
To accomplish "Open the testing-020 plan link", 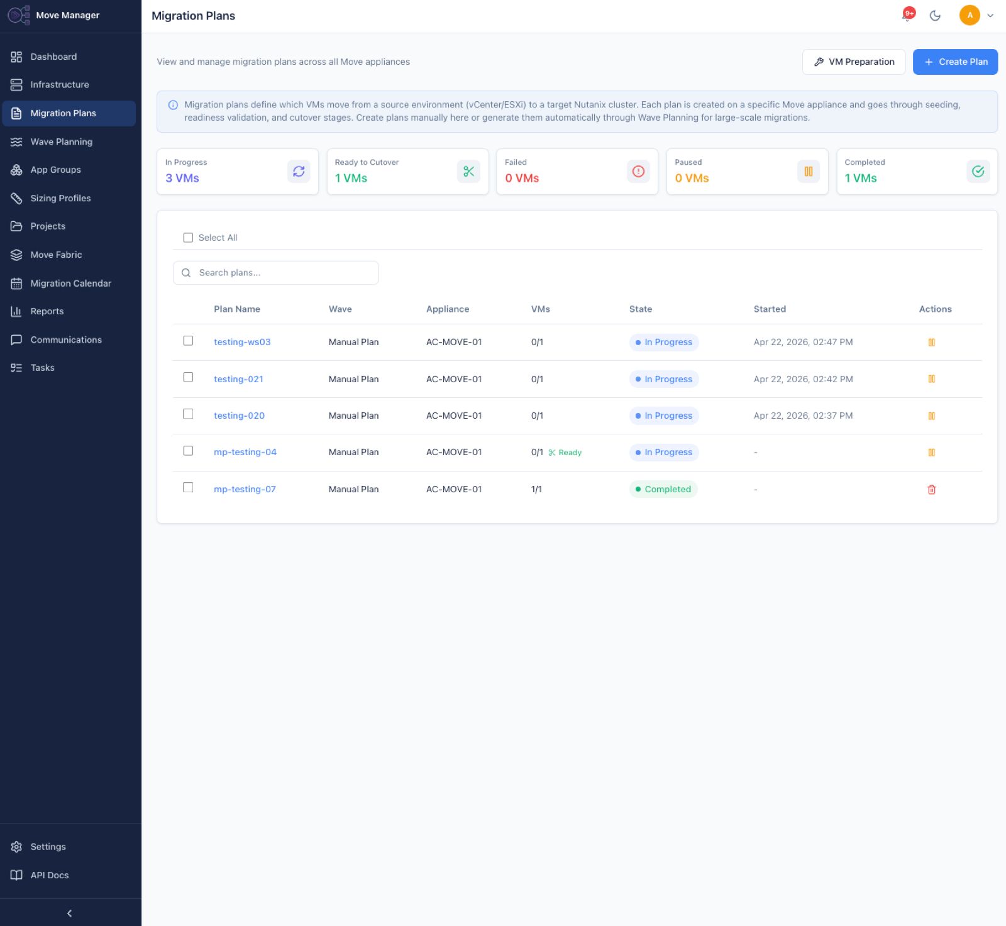I will [x=239, y=416].
